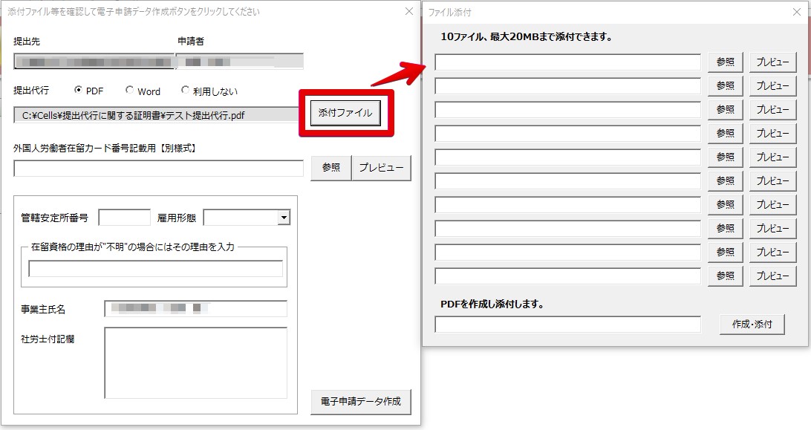Click 参照 in the eighth attachment row
The width and height of the screenshot is (811, 430).
[725, 229]
